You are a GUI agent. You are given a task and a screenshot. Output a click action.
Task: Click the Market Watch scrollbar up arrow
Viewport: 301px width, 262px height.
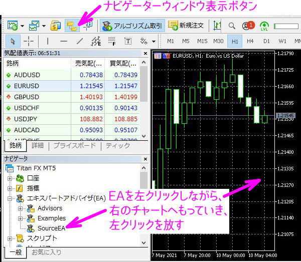[x=144, y=62]
